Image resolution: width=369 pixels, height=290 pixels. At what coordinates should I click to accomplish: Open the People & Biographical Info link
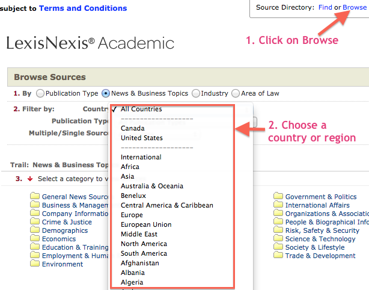click(x=327, y=222)
